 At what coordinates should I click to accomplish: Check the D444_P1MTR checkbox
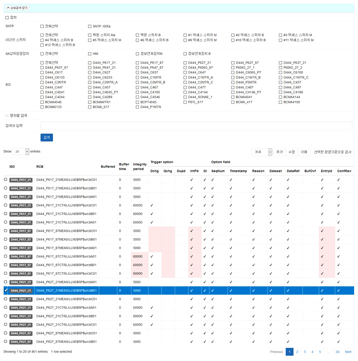pyautogui.click(x=137, y=107)
